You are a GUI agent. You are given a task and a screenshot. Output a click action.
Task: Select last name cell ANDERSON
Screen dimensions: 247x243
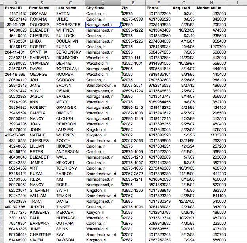(x=70, y=151)
